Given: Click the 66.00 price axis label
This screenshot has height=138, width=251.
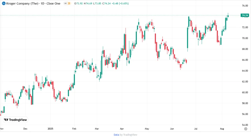Looking at the screenshot, I should pos(245,60).
